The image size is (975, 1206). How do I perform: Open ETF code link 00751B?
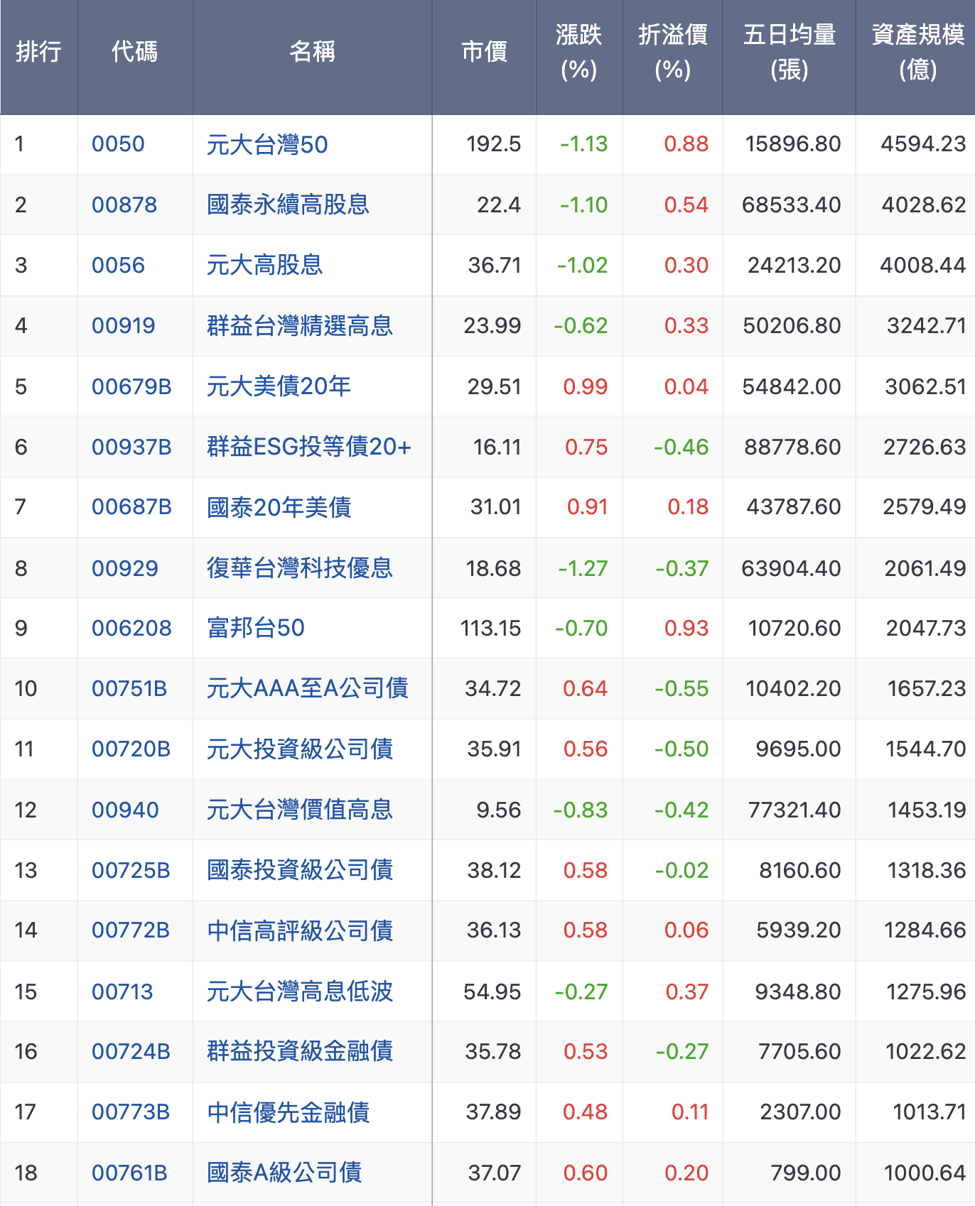tap(129, 688)
